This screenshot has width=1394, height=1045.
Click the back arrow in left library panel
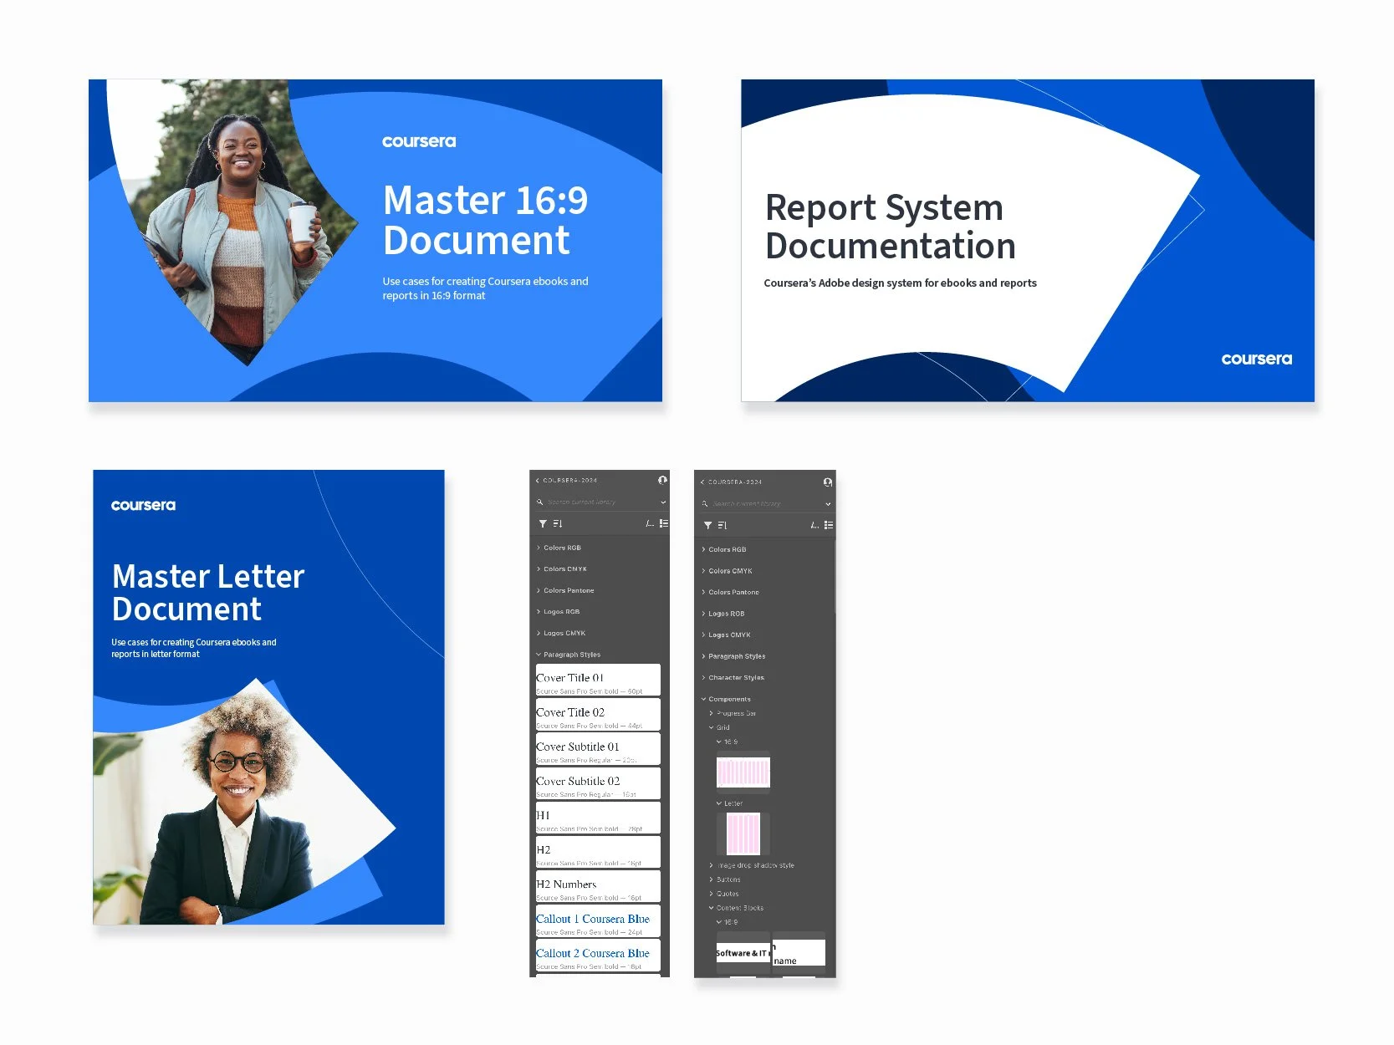click(538, 481)
